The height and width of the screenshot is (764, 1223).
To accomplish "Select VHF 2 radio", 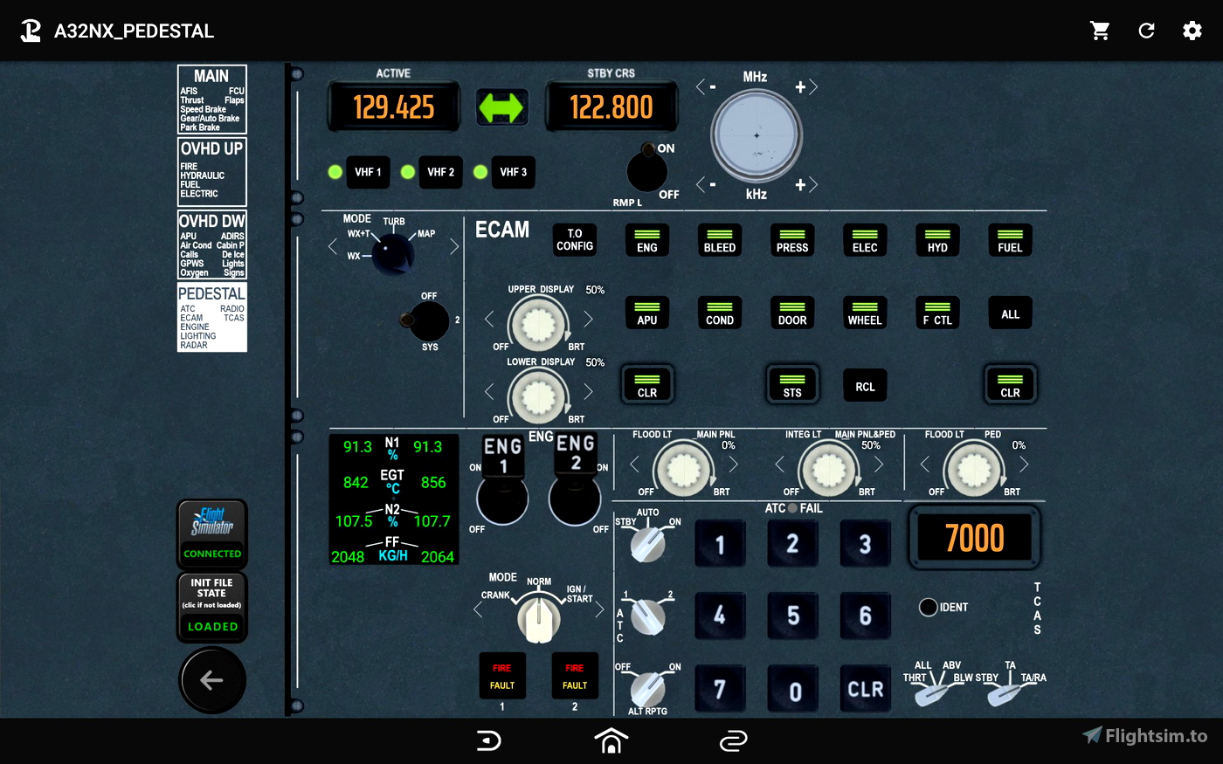I will point(440,172).
